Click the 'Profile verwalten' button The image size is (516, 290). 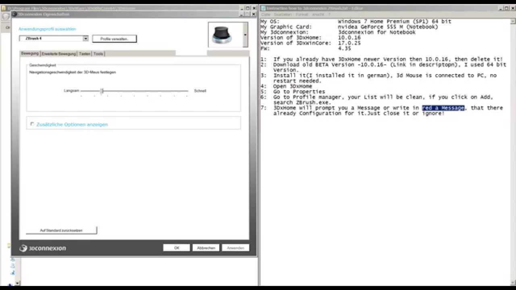click(x=114, y=39)
